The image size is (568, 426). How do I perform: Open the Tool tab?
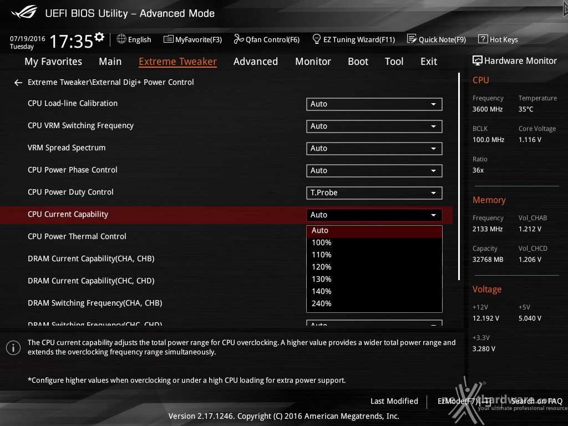[x=394, y=62]
